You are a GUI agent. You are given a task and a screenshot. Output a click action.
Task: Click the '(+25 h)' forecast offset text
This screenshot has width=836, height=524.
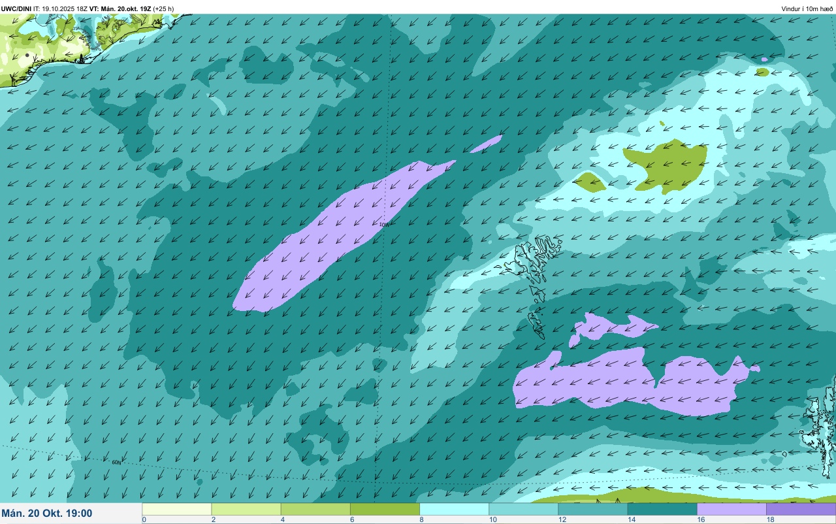[163, 8]
